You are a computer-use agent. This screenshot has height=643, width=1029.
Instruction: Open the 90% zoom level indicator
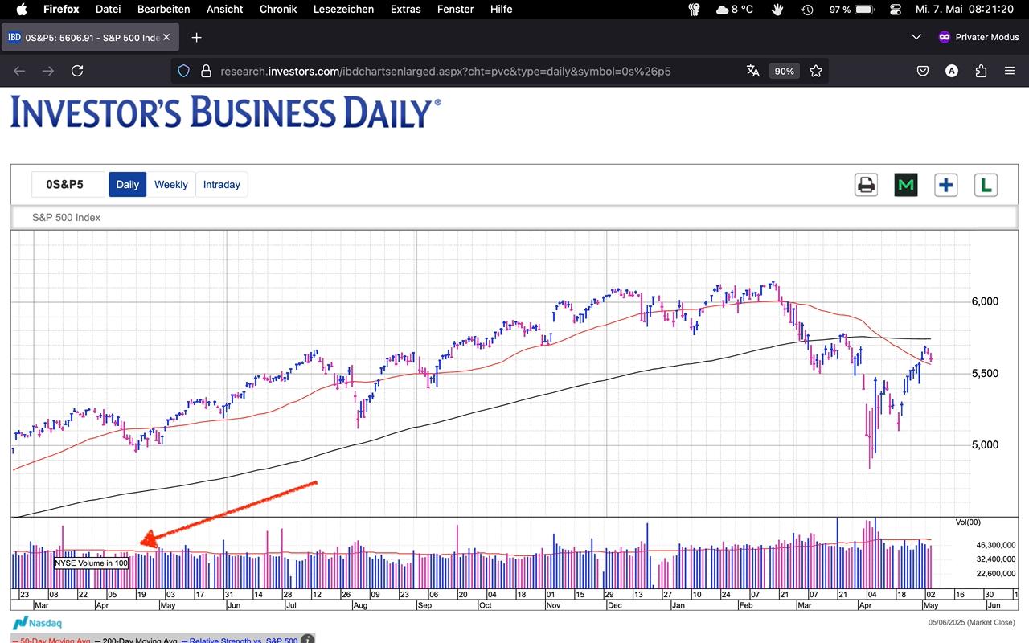point(784,71)
